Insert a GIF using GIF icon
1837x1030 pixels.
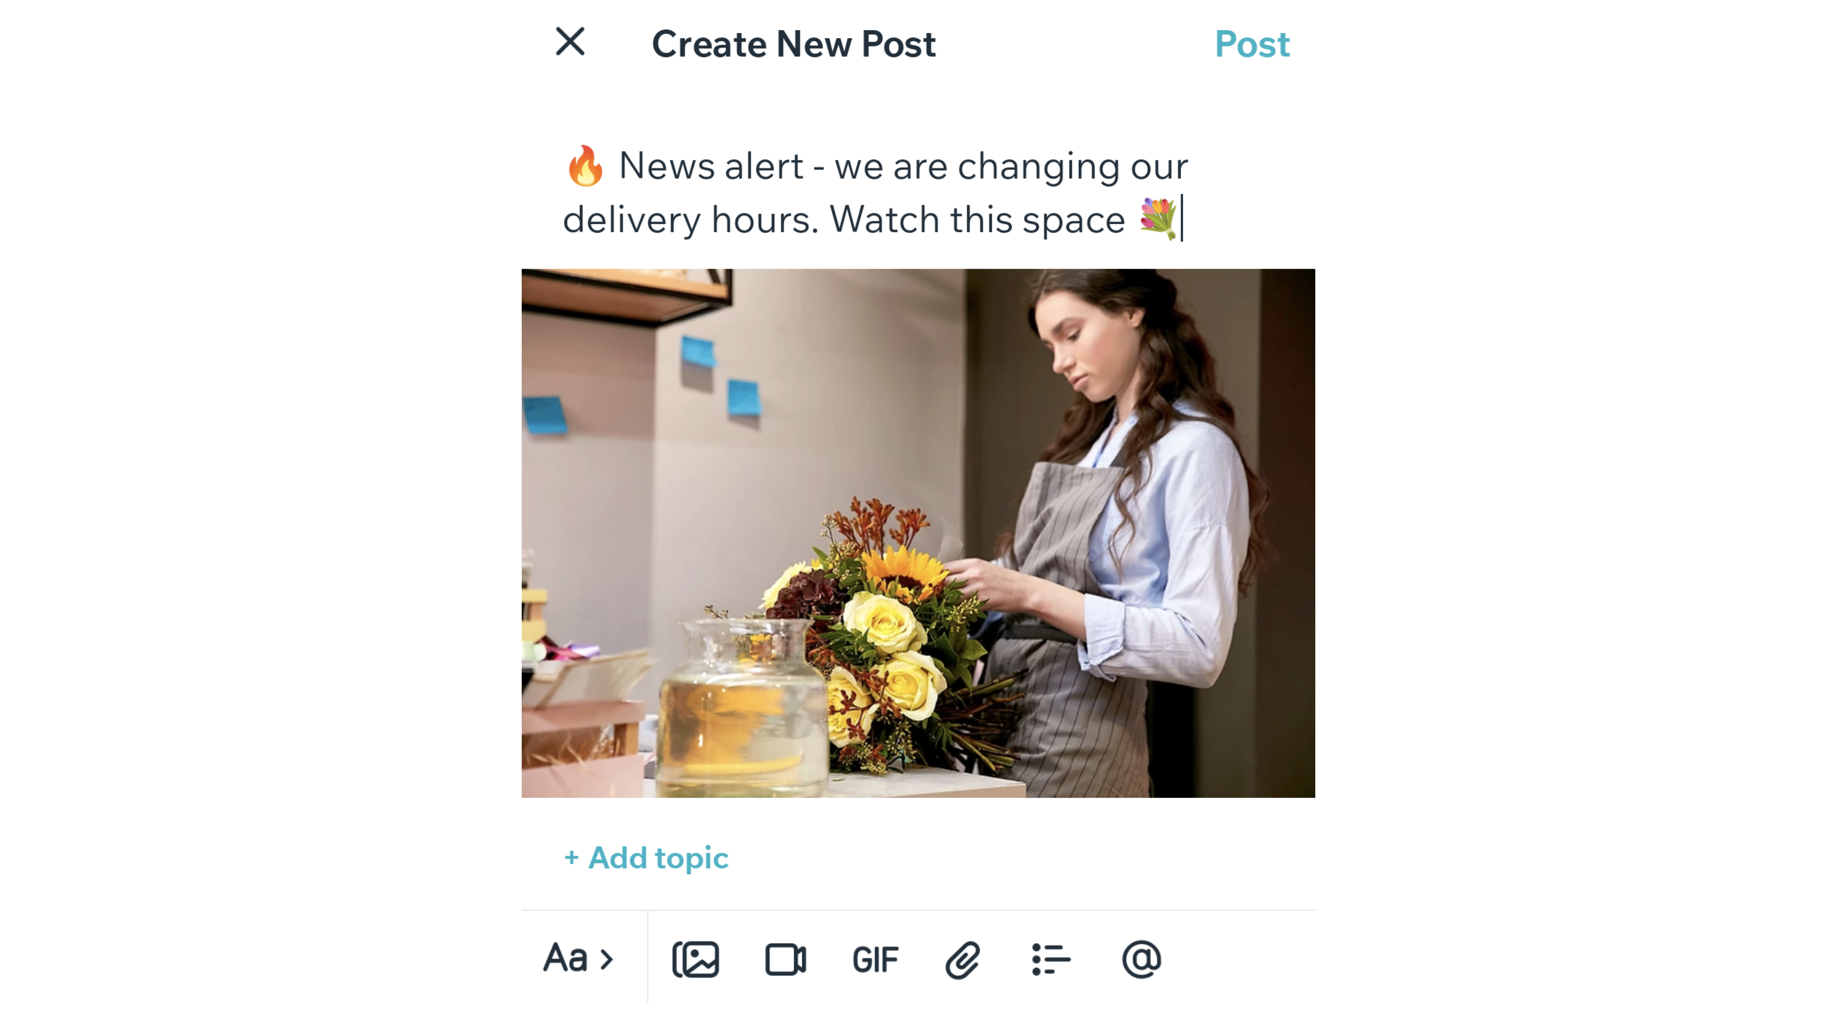point(874,958)
